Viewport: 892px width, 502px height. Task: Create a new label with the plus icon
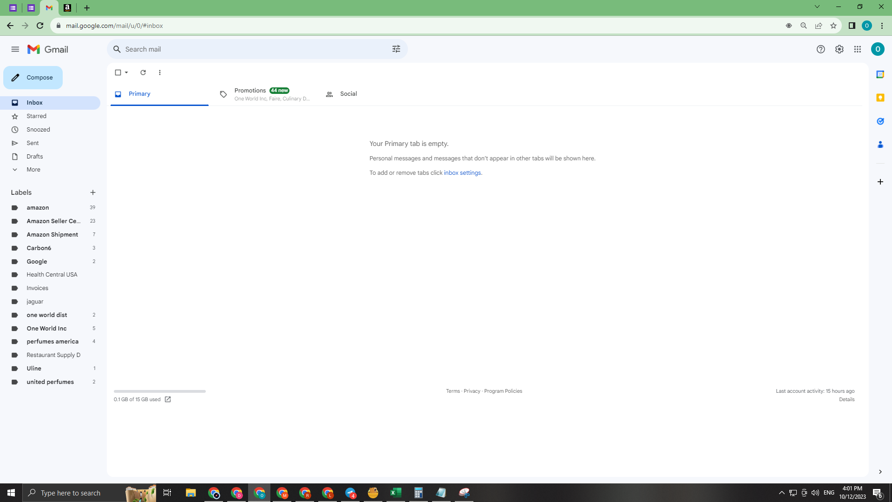[x=93, y=192]
